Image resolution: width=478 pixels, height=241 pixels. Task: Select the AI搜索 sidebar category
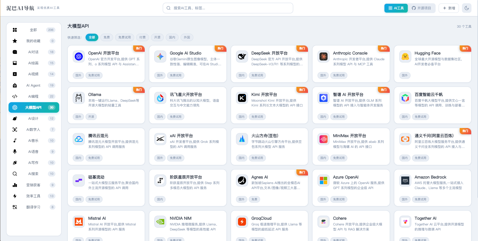click(34, 174)
